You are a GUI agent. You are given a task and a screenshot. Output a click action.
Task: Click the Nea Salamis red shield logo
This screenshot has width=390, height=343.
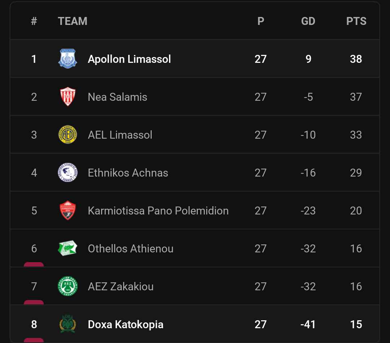68,96
